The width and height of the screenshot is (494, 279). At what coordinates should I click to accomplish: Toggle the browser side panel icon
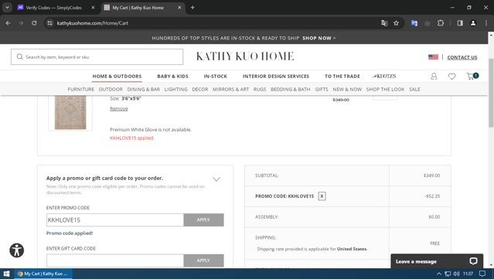point(460,23)
